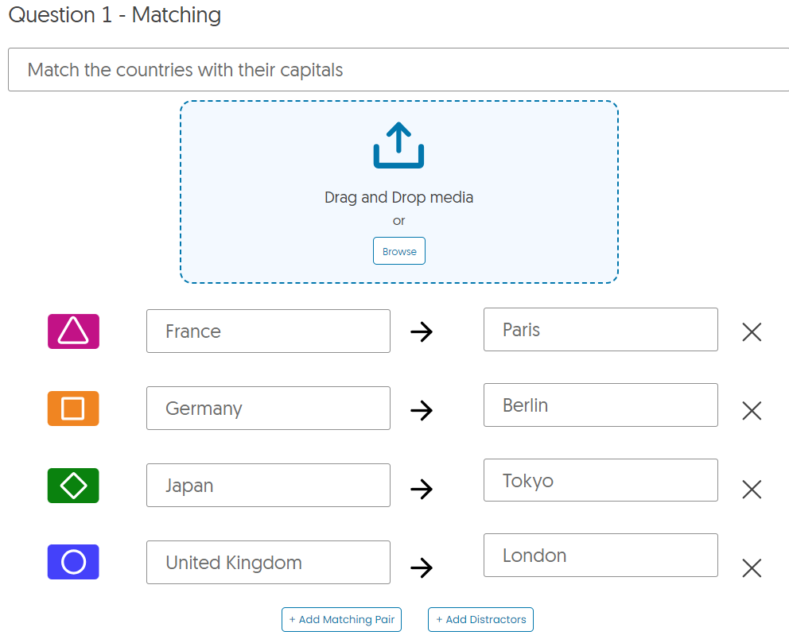789x643 pixels.
Task: Click the arrow between Japan and Tokyo
Action: [x=422, y=489]
